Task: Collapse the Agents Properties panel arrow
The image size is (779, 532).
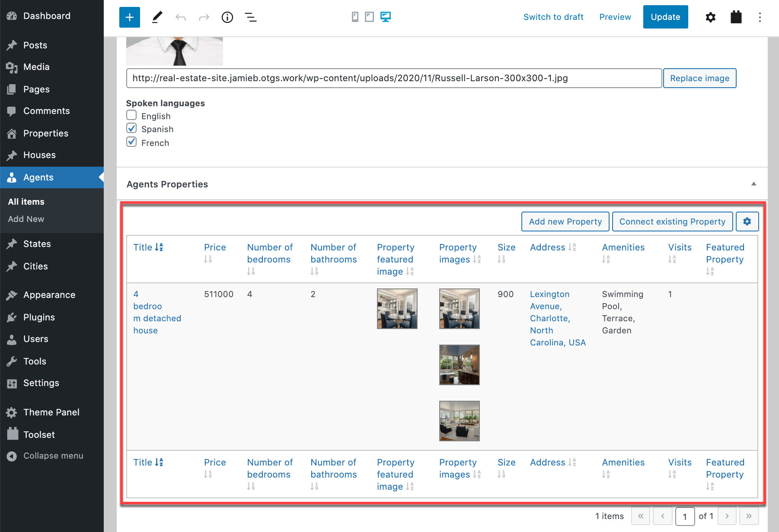Action: coord(753,184)
